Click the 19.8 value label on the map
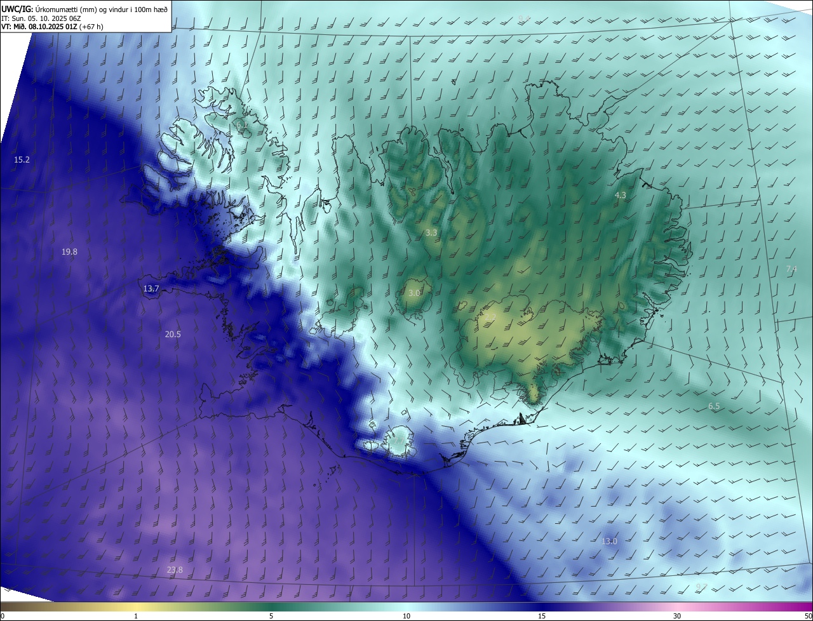Screen dimensions: 813x621 pyautogui.click(x=69, y=251)
